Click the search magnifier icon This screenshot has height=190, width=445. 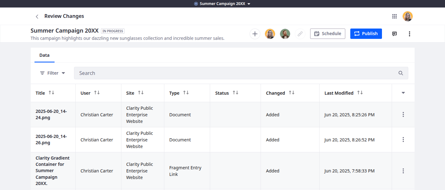tap(400, 73)
